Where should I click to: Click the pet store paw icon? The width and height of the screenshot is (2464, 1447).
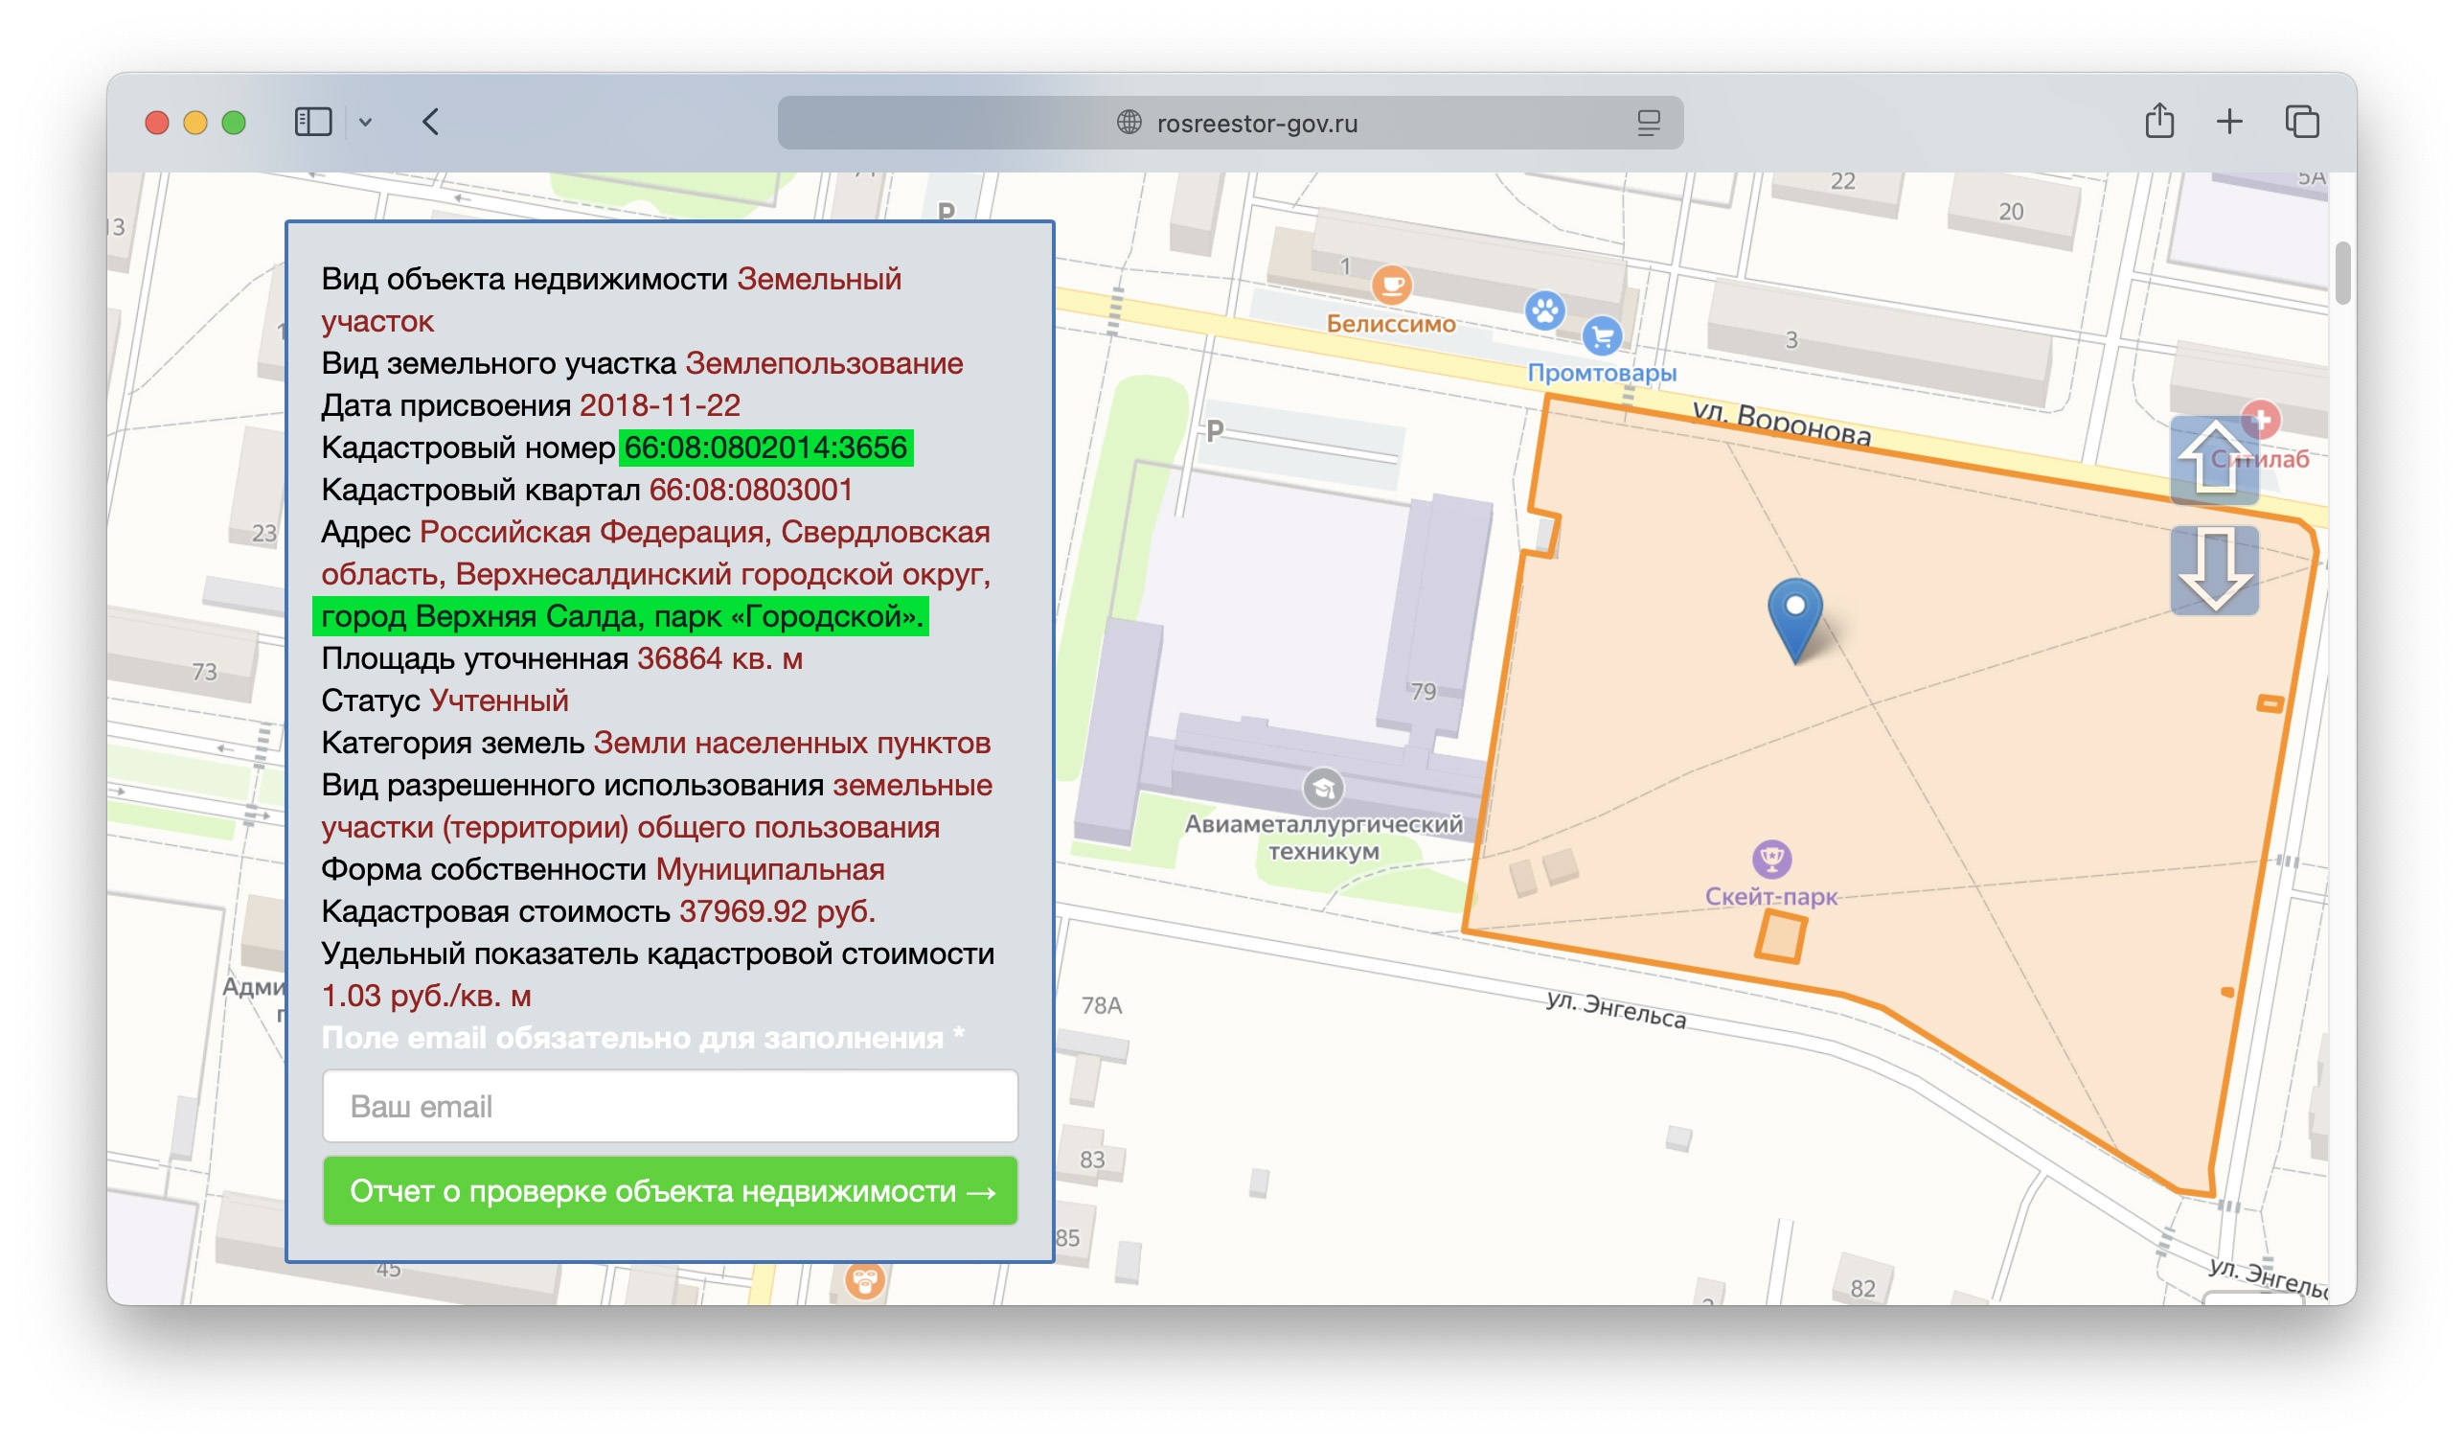pos(1545,312)
